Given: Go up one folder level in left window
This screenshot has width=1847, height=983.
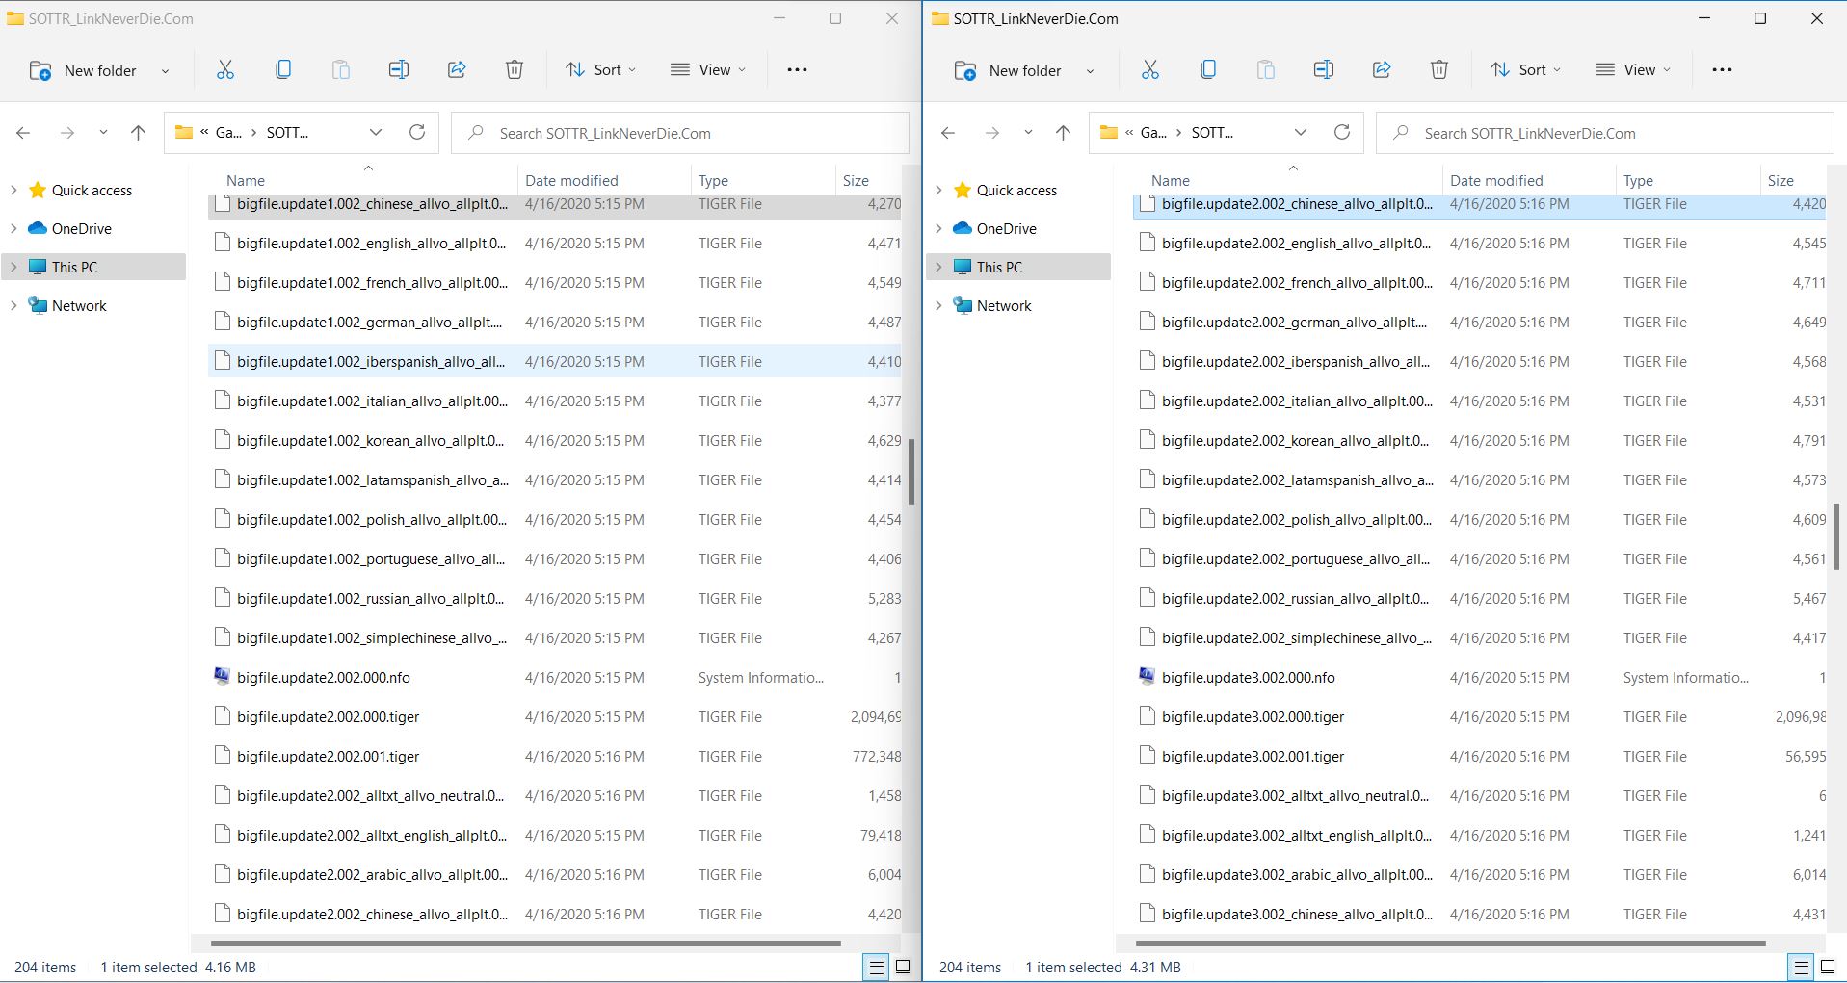Looking at the screenshot, I should (138, 133).
